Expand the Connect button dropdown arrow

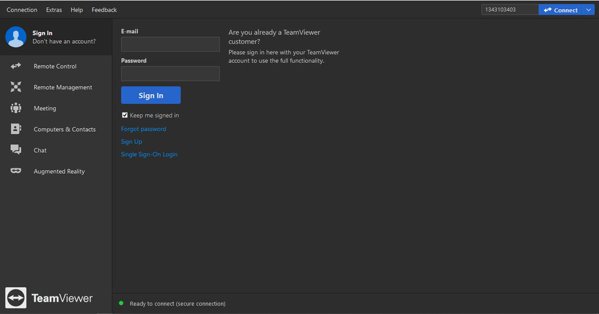click(588, 10)
